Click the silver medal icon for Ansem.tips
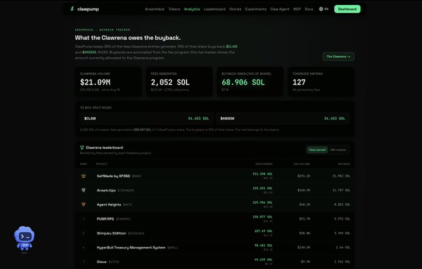The height and width of the screenshot is (269, 422). point(83,190)
